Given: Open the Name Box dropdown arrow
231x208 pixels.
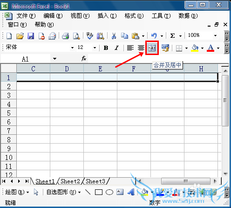Looking at the screenshot, I should (x=54, y=59).
